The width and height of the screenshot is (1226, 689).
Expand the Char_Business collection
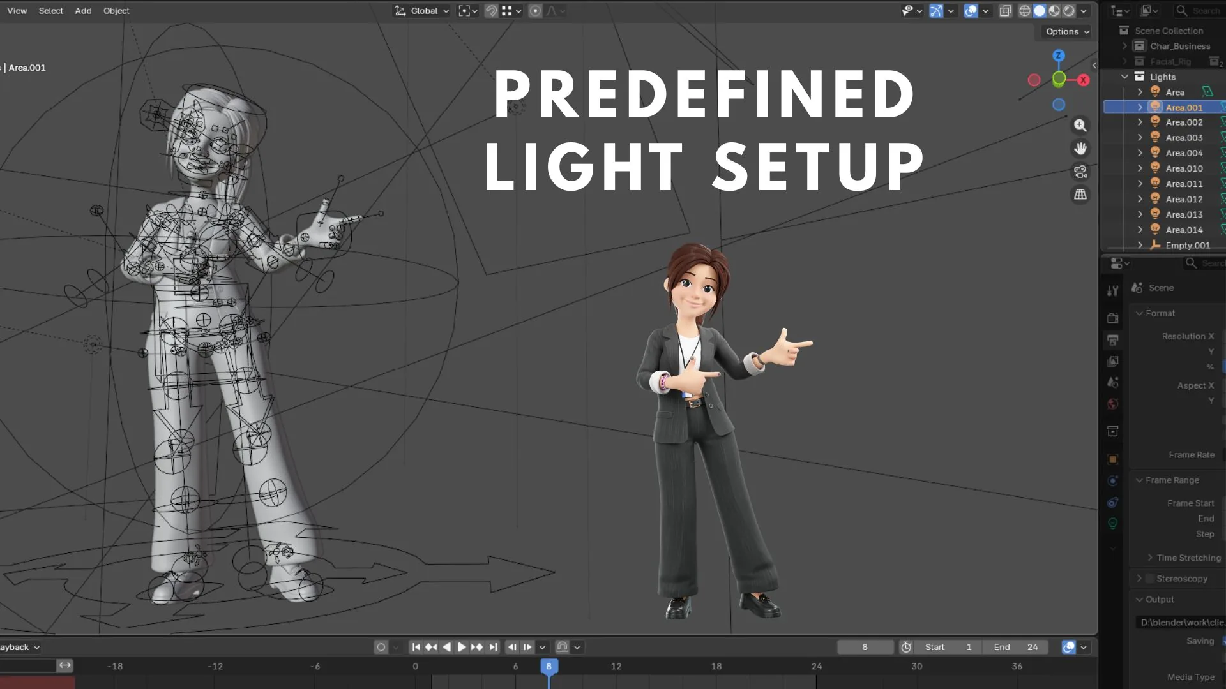[1124, 46]
